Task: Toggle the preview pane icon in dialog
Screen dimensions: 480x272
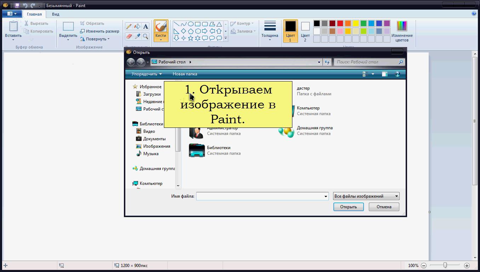Action: coord(384,74)
